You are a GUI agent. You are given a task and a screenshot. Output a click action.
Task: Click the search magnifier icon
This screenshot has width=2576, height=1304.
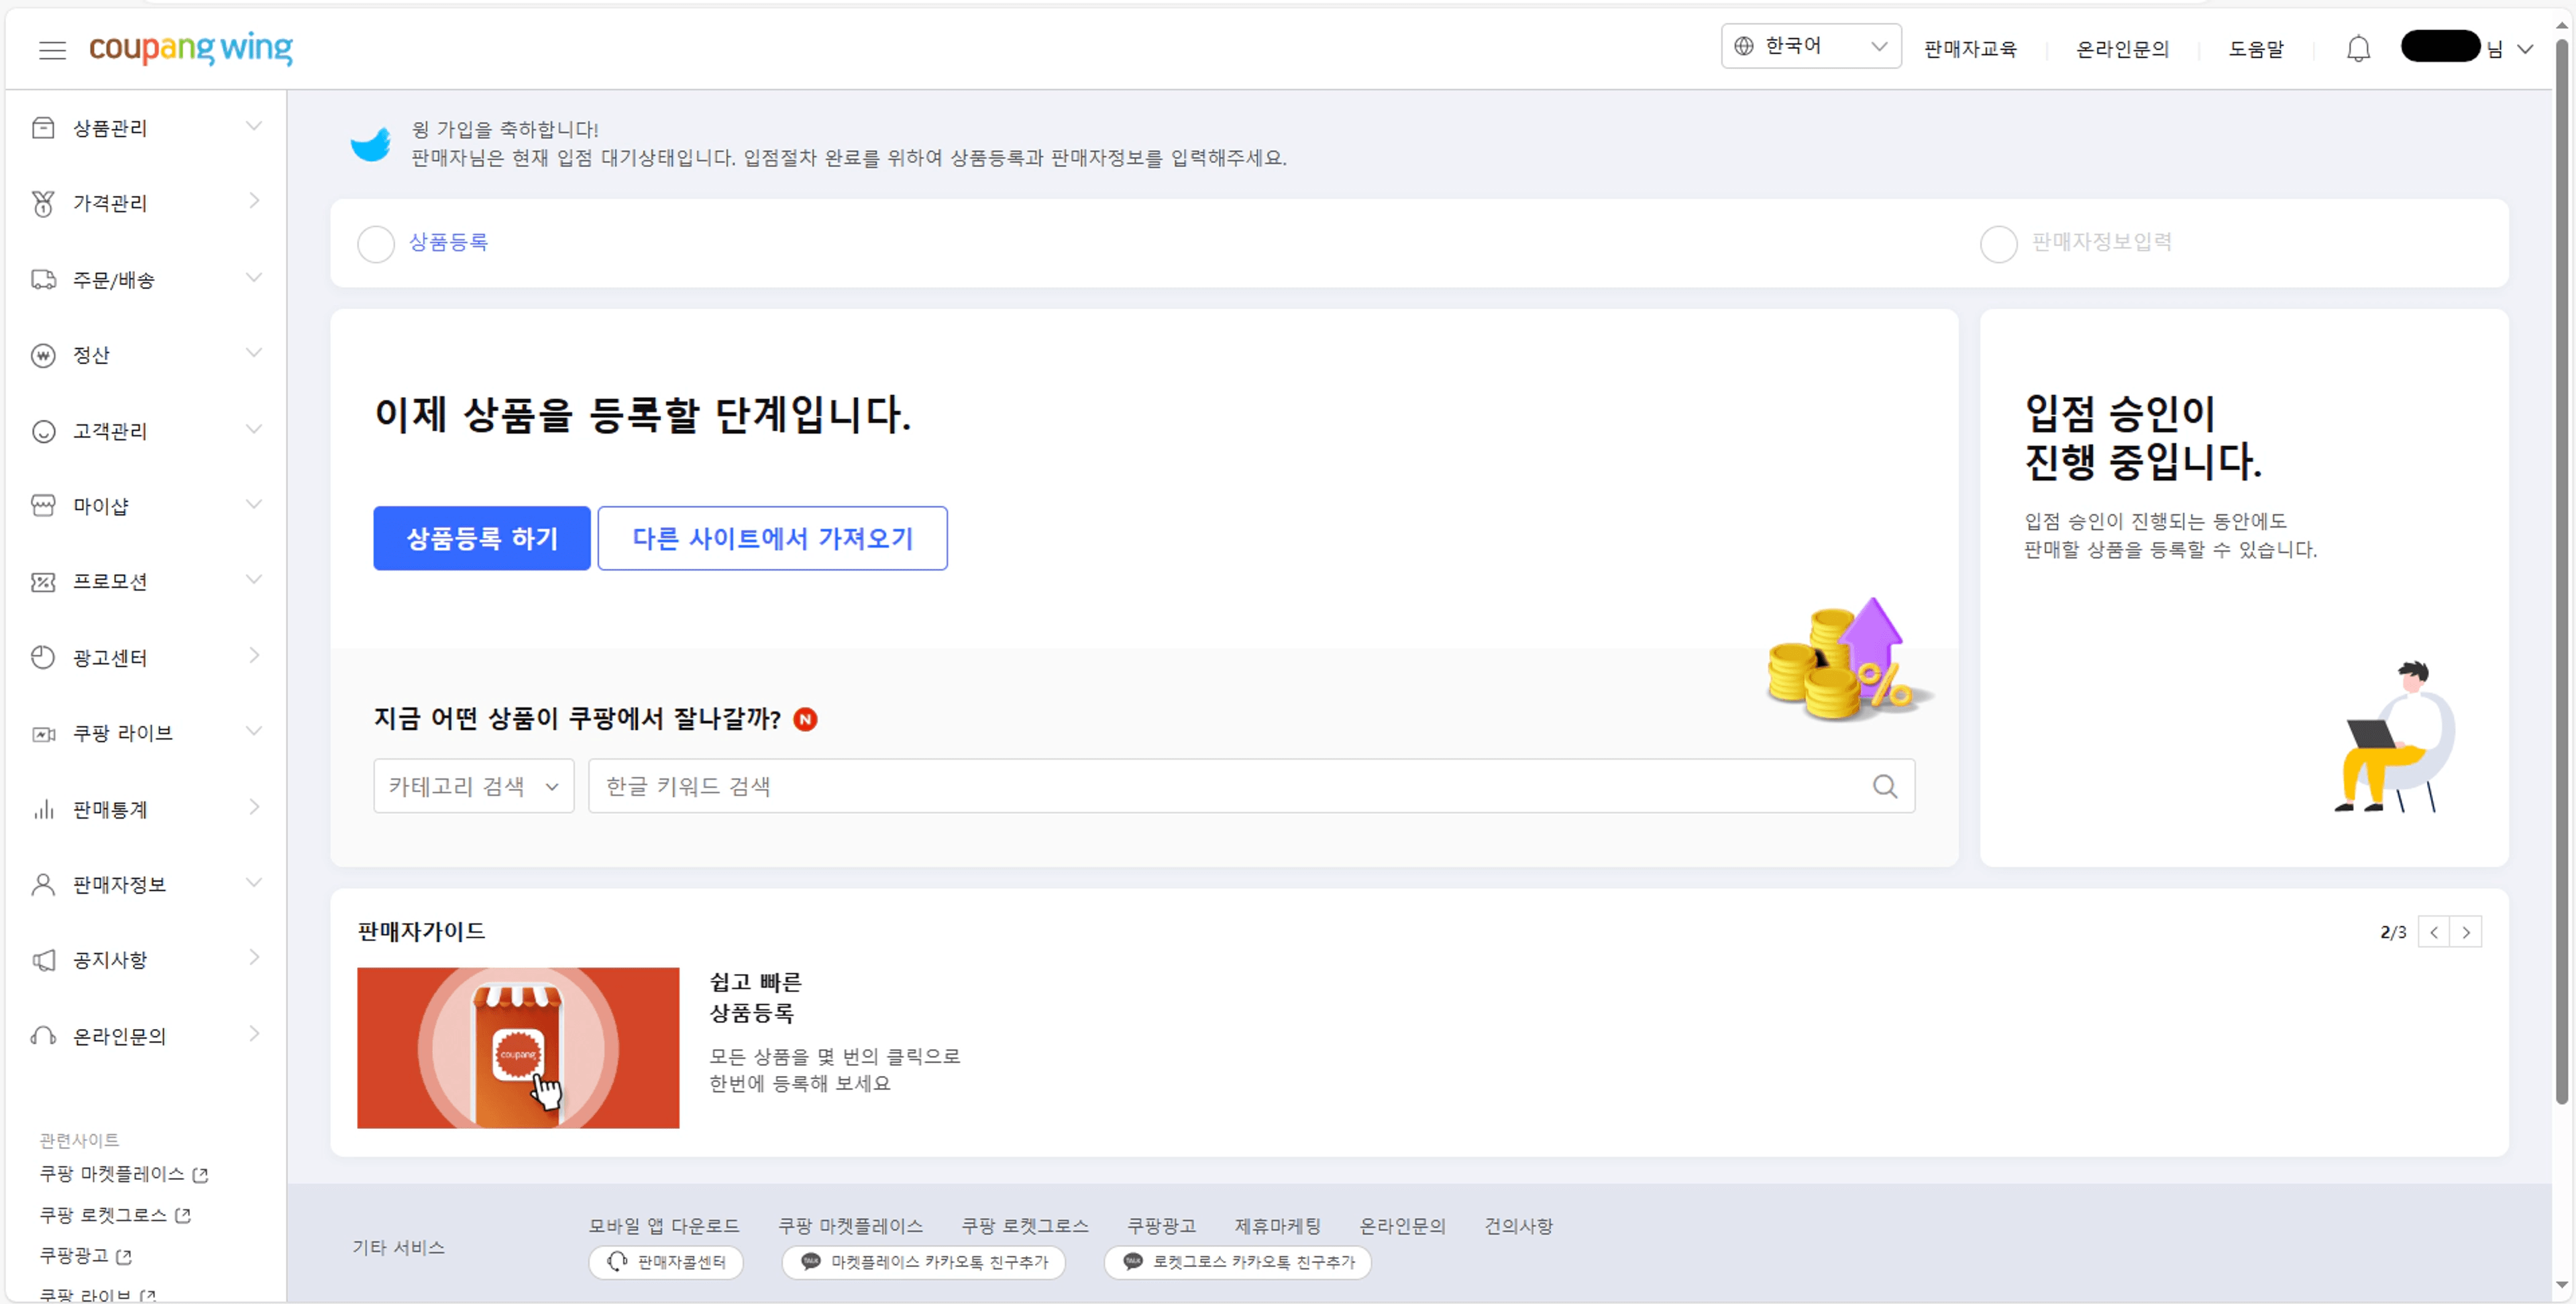click(x=1884, y=786)
